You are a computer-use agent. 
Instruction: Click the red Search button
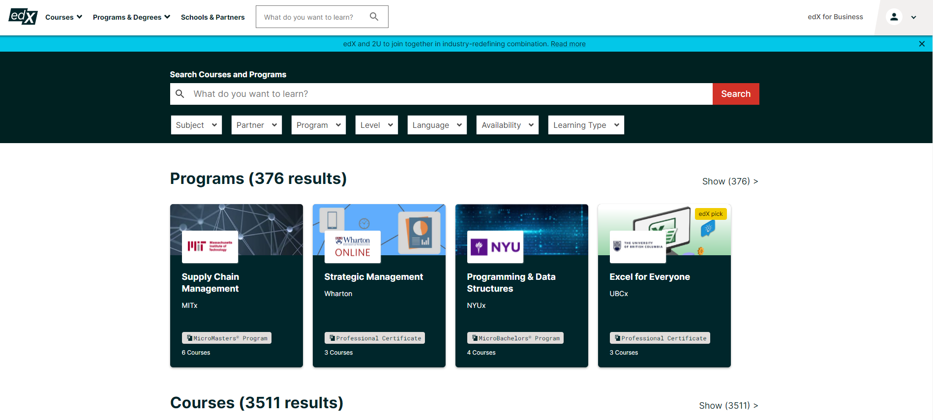pos(736,94)
